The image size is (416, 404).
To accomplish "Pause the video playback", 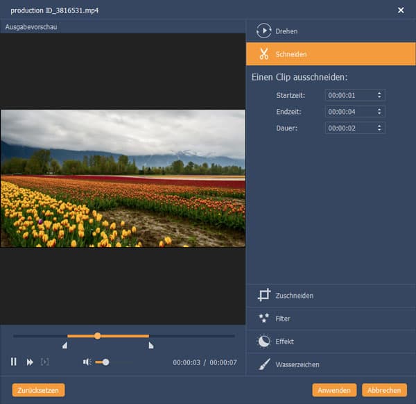I will (13, 362).
